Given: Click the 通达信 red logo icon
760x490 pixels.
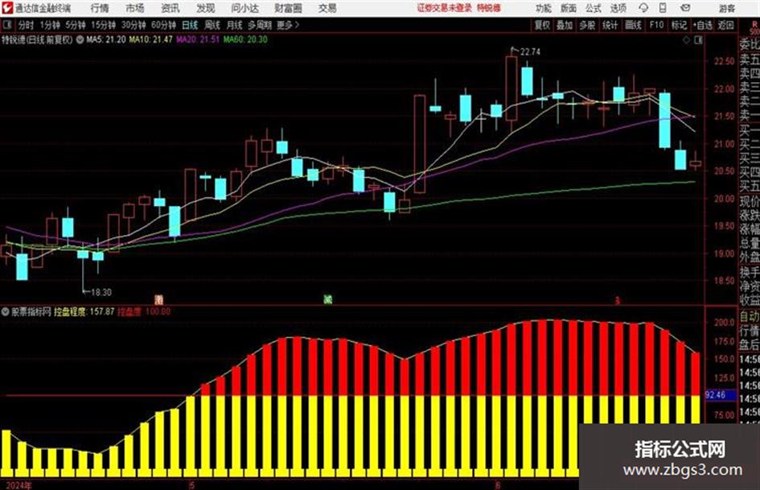Looking at the screenshot, I should click(x=6, y=8).
